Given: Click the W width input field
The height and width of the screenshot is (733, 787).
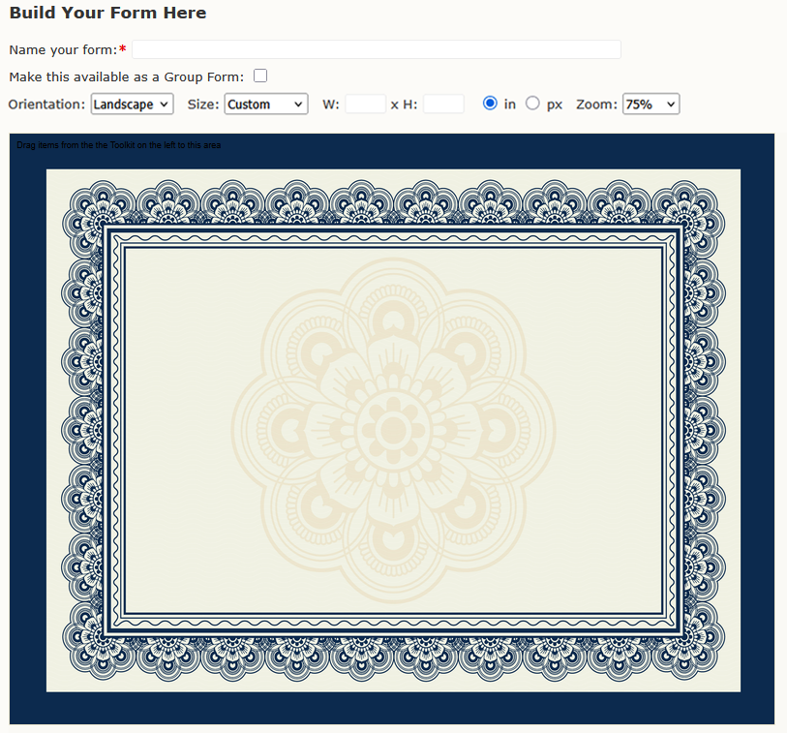Looking at the screenshot, I should click(365, 104).
